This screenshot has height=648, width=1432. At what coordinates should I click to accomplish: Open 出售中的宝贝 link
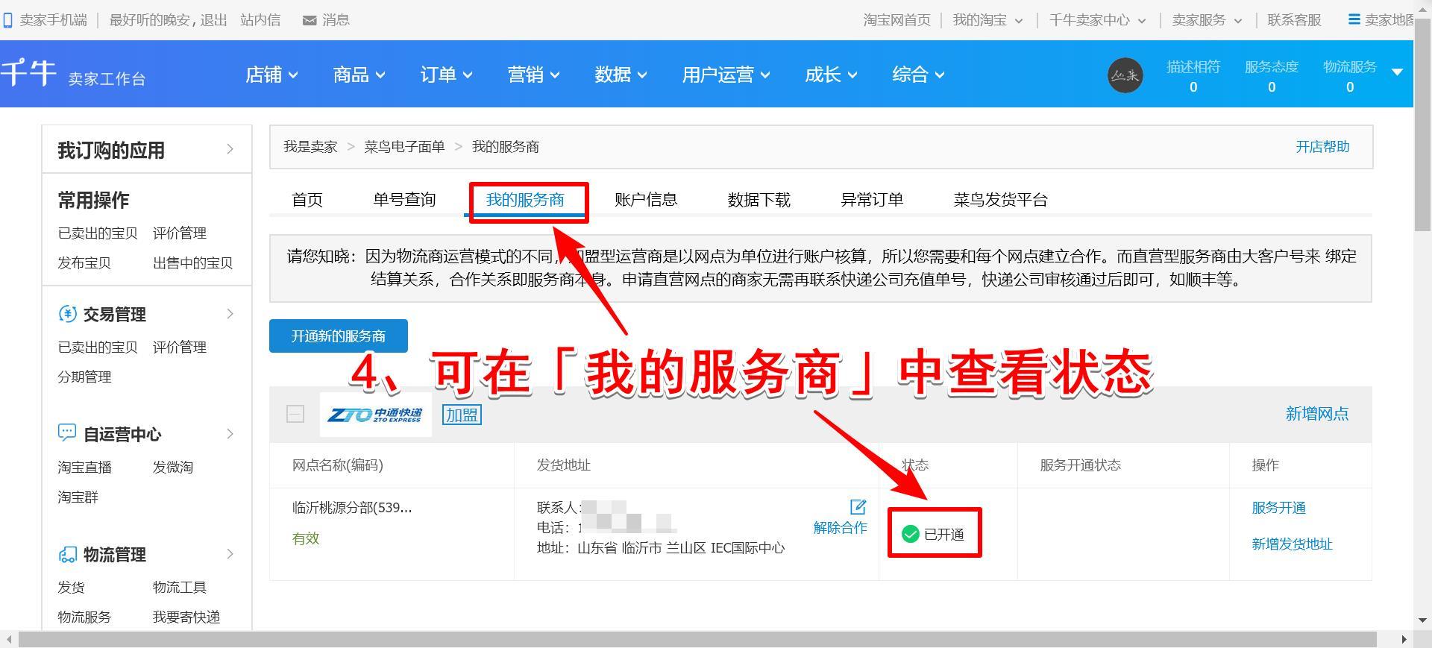[x=192, y=262]
